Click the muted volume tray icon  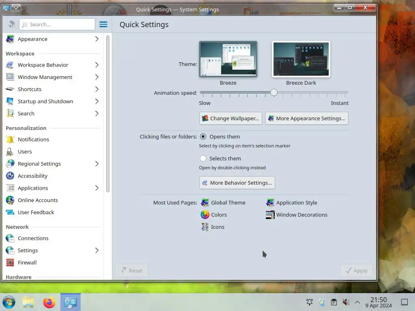[346, 302]
